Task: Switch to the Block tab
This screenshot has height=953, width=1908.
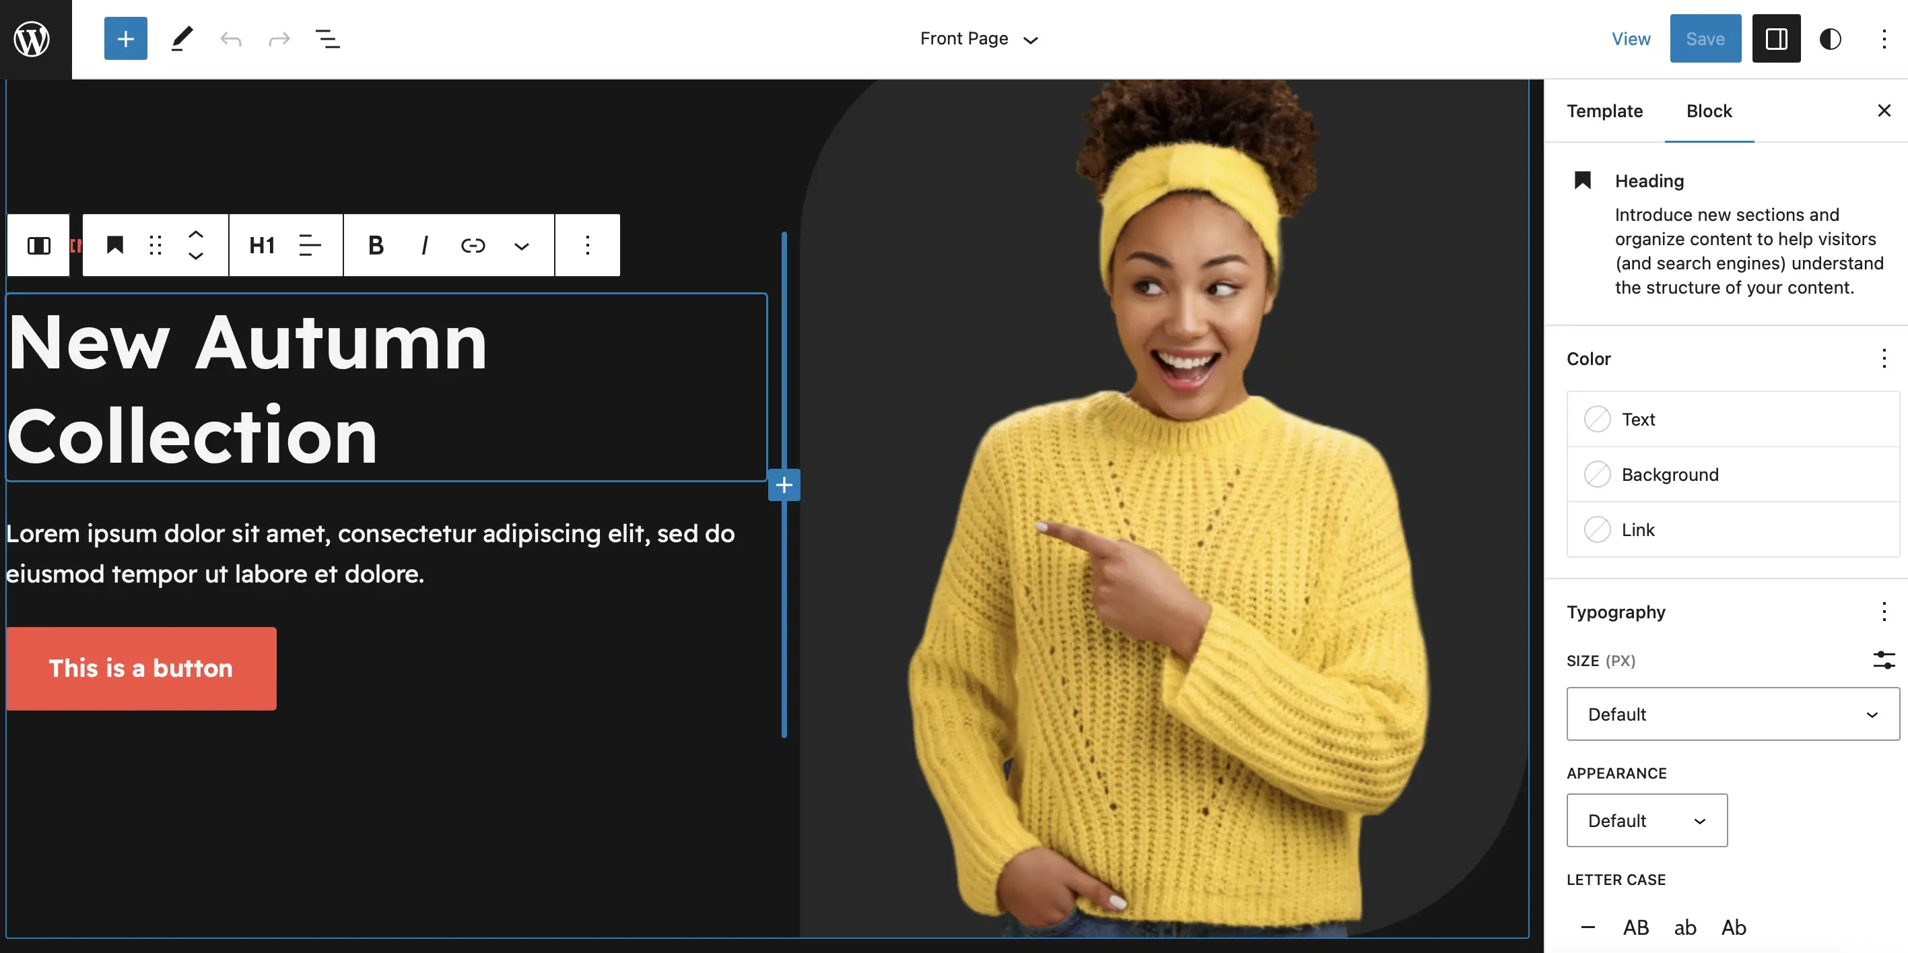Action: click(1709, 110)
